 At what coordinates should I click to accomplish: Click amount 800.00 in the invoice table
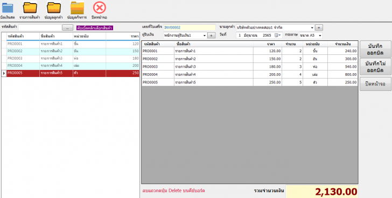[x=351, y=74]
